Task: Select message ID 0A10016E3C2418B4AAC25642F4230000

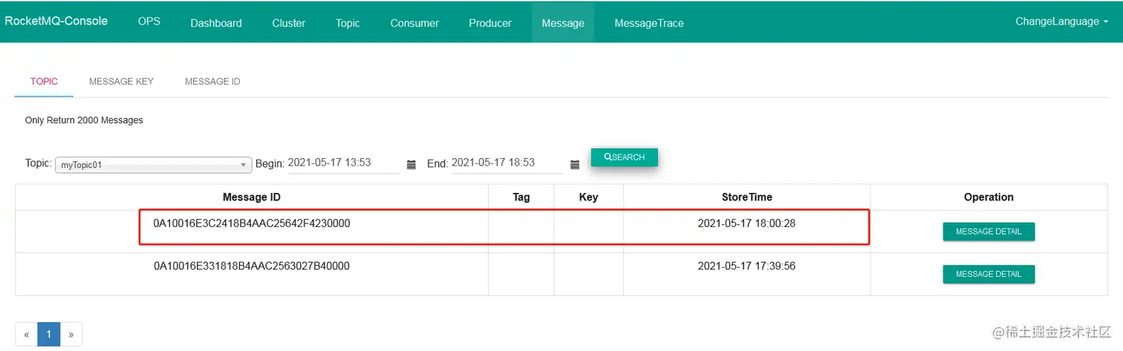Action: (252, 223)
